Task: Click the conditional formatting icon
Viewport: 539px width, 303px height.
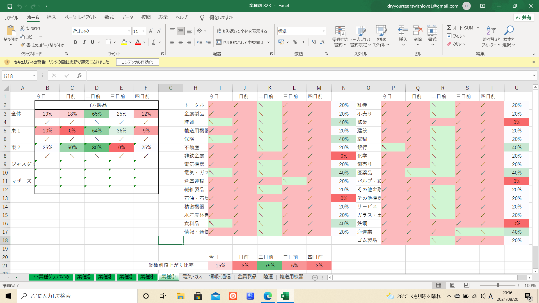Action: tap(340, 31)
